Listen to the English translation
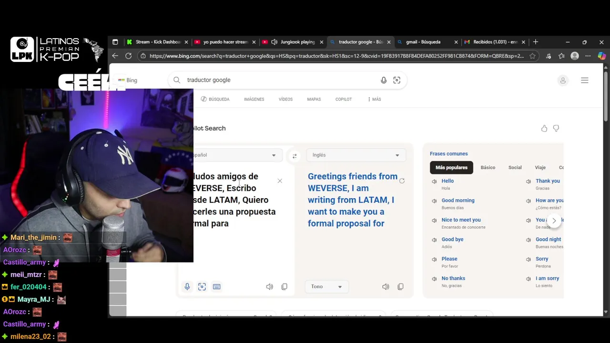Screen dimensions: 610x343 click(386, 286)
